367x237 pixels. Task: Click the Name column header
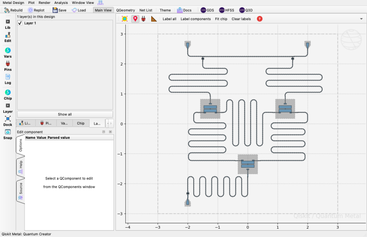tap(30, 137)
